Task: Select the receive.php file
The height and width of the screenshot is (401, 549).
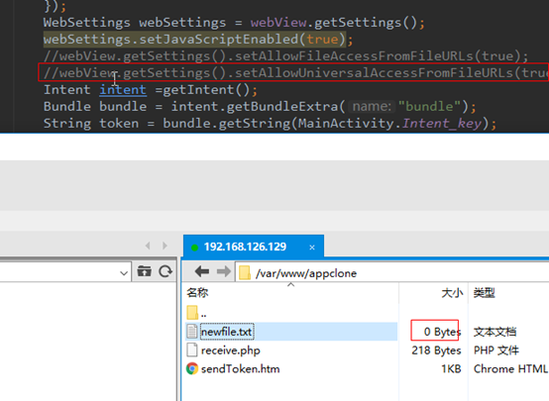Action: [230, 351]
